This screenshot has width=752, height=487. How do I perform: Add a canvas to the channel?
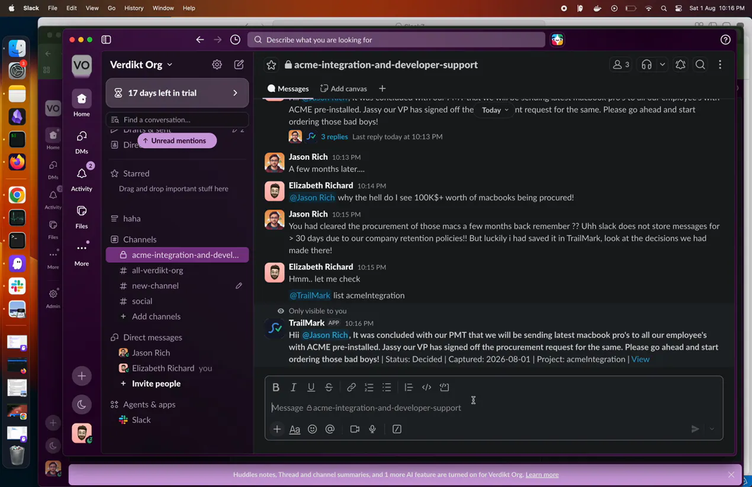(343, 89)
